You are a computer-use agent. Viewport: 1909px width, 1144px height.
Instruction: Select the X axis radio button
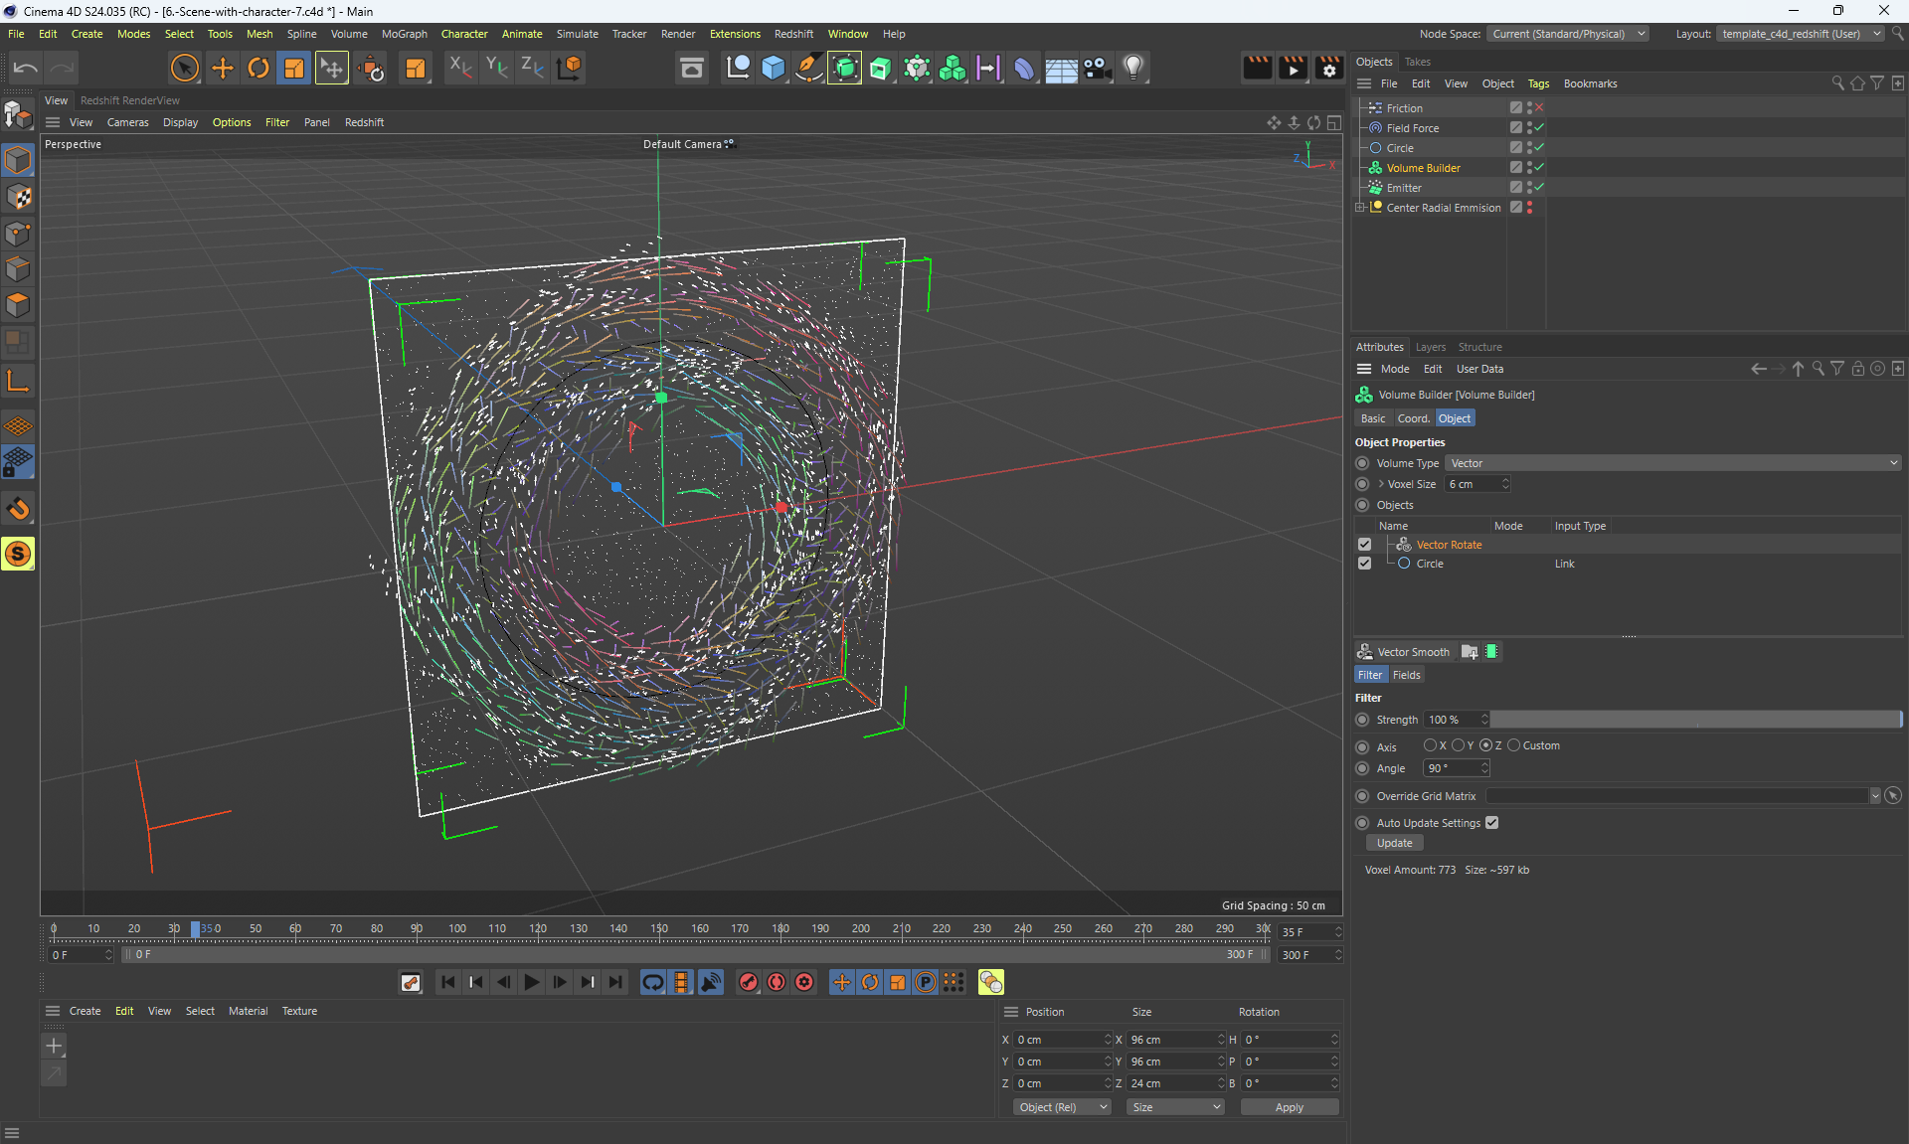click(x=1430, y=745)
